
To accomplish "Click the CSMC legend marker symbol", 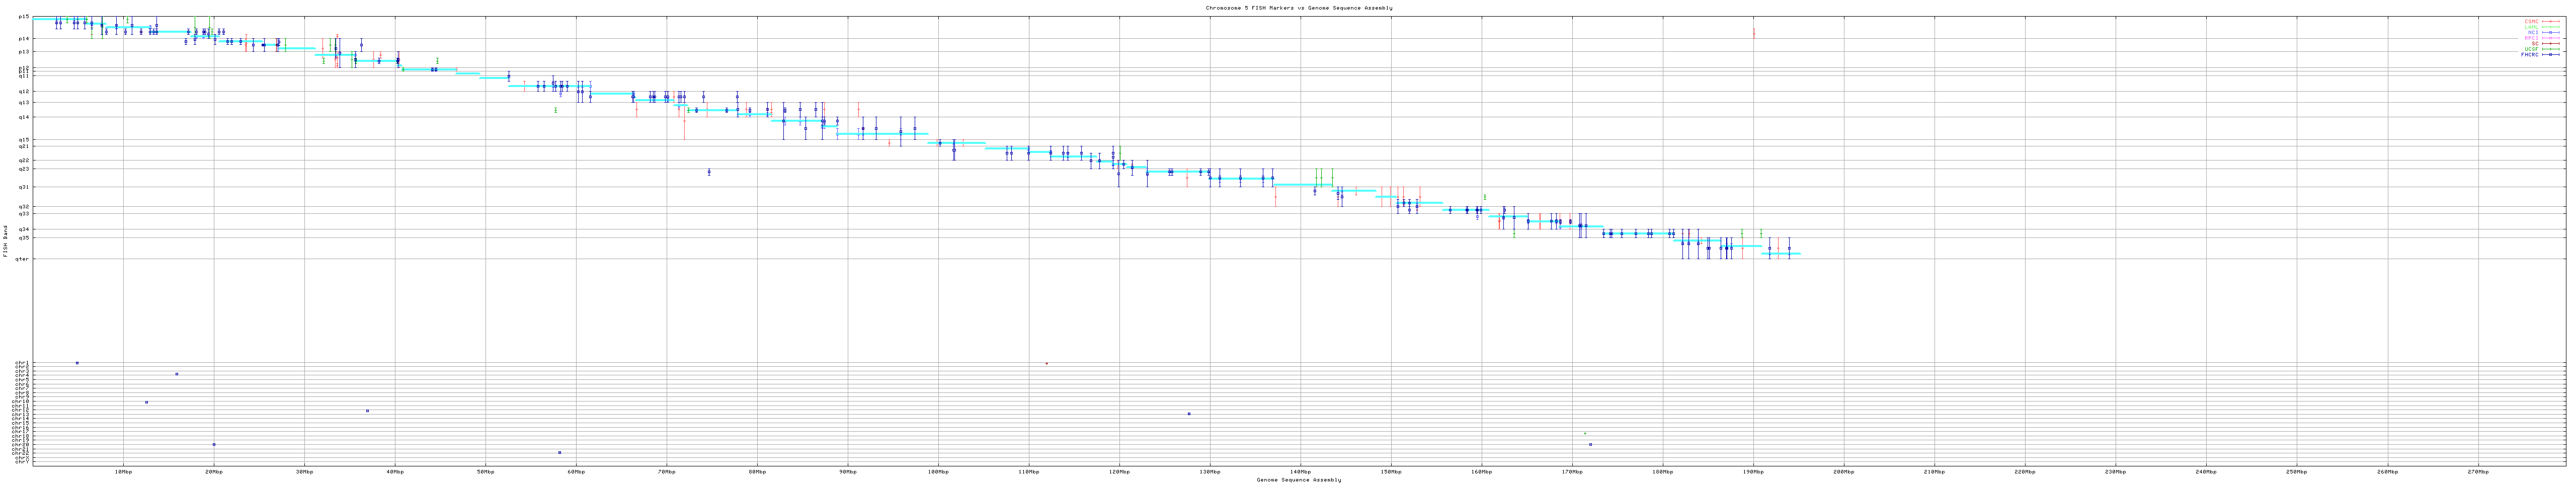I will coord(2551,21).
